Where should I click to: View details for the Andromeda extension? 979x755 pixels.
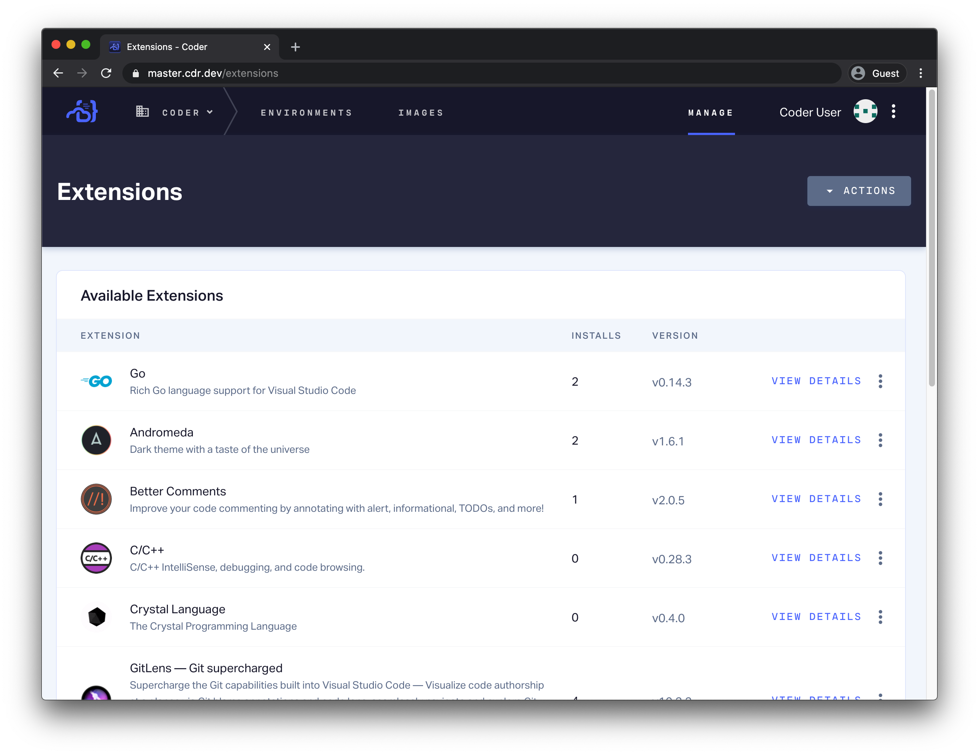click(x=816, y=440)
